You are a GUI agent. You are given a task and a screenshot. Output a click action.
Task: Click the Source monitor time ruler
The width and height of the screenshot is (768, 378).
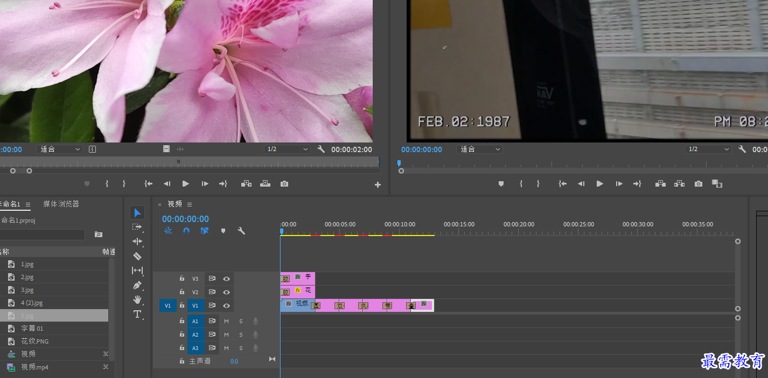point(189,162)
